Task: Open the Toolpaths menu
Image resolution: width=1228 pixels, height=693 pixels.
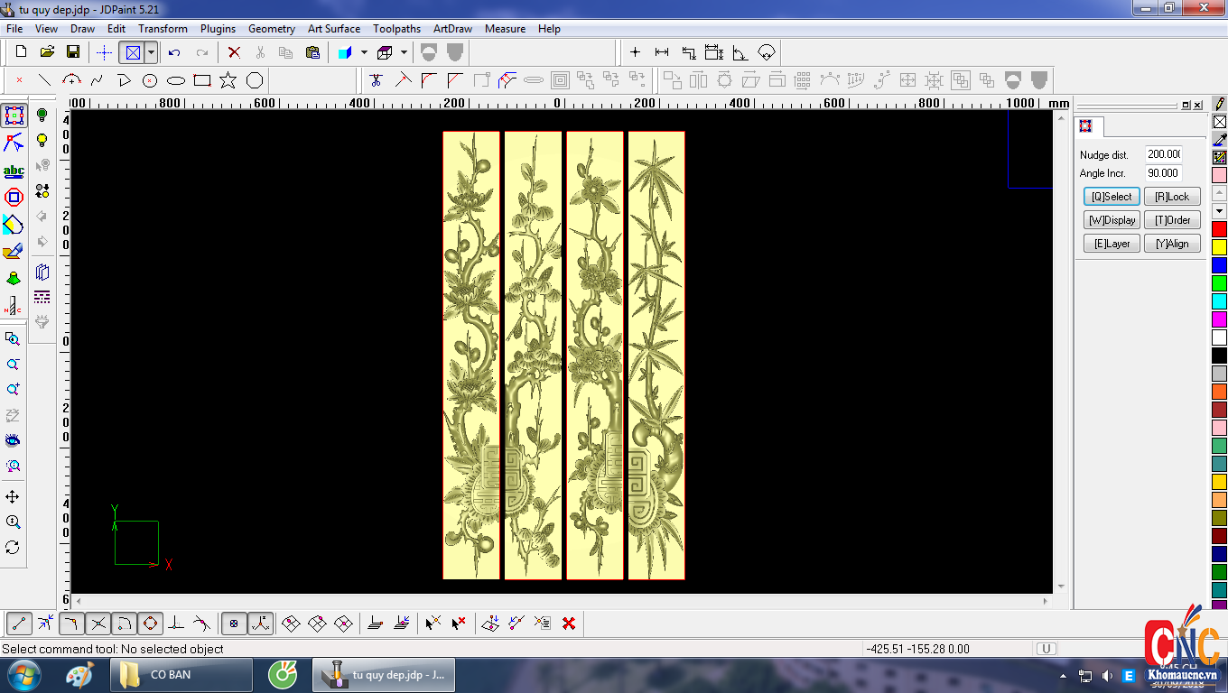Action: click(x=396, y=29)
